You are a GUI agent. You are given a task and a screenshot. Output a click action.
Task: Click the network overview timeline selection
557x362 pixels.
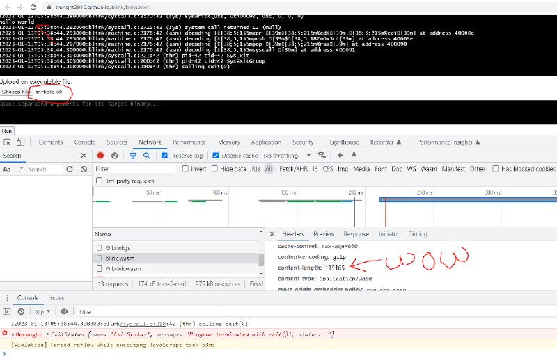coord(468,199)
